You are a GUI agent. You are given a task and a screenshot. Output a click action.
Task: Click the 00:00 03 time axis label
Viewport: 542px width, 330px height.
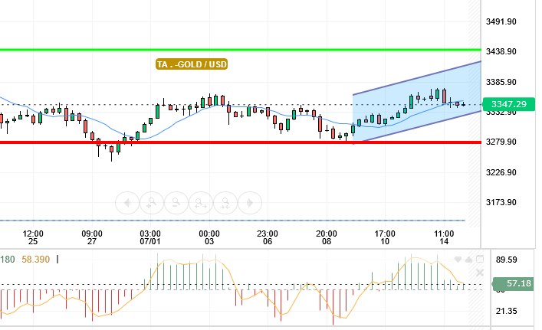pyautogui.click(x=209, y=237)
